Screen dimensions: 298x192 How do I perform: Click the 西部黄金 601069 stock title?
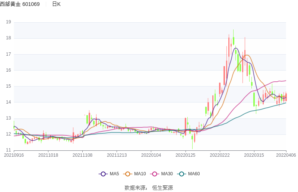[x=20, y=4]
